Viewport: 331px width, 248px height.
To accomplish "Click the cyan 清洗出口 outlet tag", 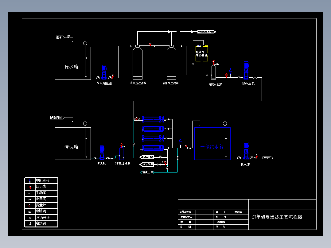I will click(x=147, y=172).
